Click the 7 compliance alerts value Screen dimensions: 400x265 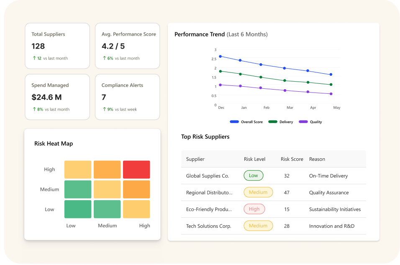pos(104,97)
